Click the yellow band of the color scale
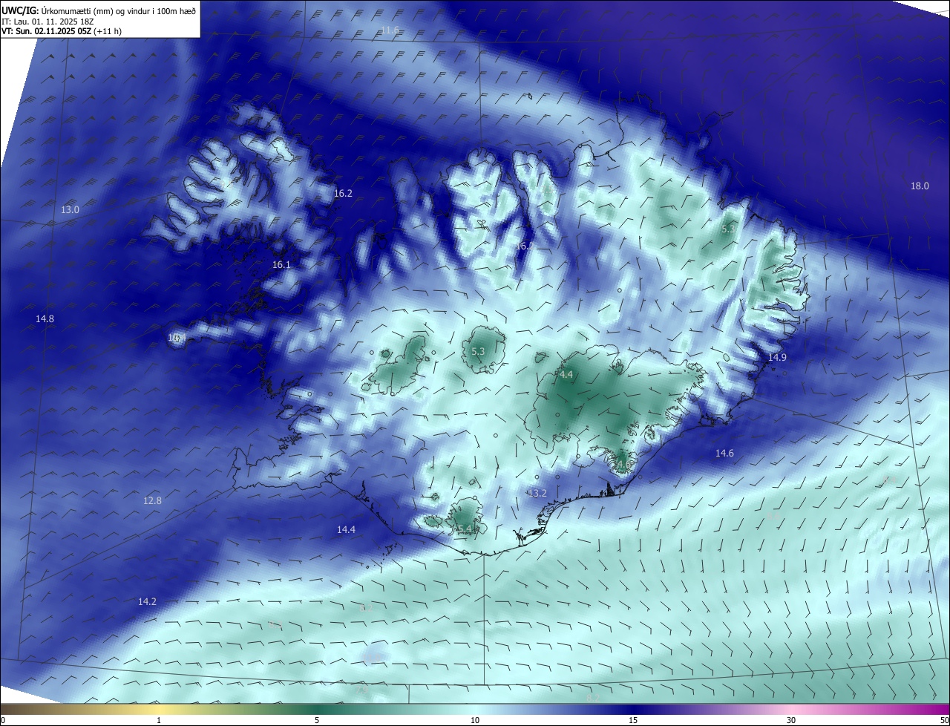Screen dimensions: 950x726 pyautogui.click(x=160, y=709)
